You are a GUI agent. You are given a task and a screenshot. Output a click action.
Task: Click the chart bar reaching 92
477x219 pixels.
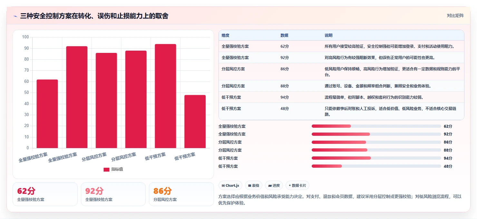(77, 97)
